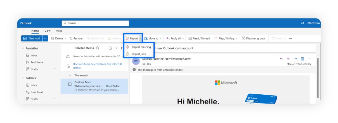Tick the Outlook Team message checkbox
Viewport: 338px width, 123px height.
pyautogui.click(x=70, y=84)
